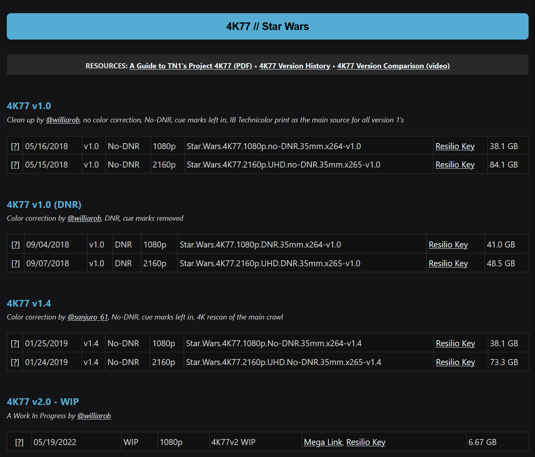The height and width of the screenshot is (457, 535).
Task: Select filename Star.Wars.4K77.2160p.UHD.DNR.35mm.x265-v1.0
Action: 270,263
